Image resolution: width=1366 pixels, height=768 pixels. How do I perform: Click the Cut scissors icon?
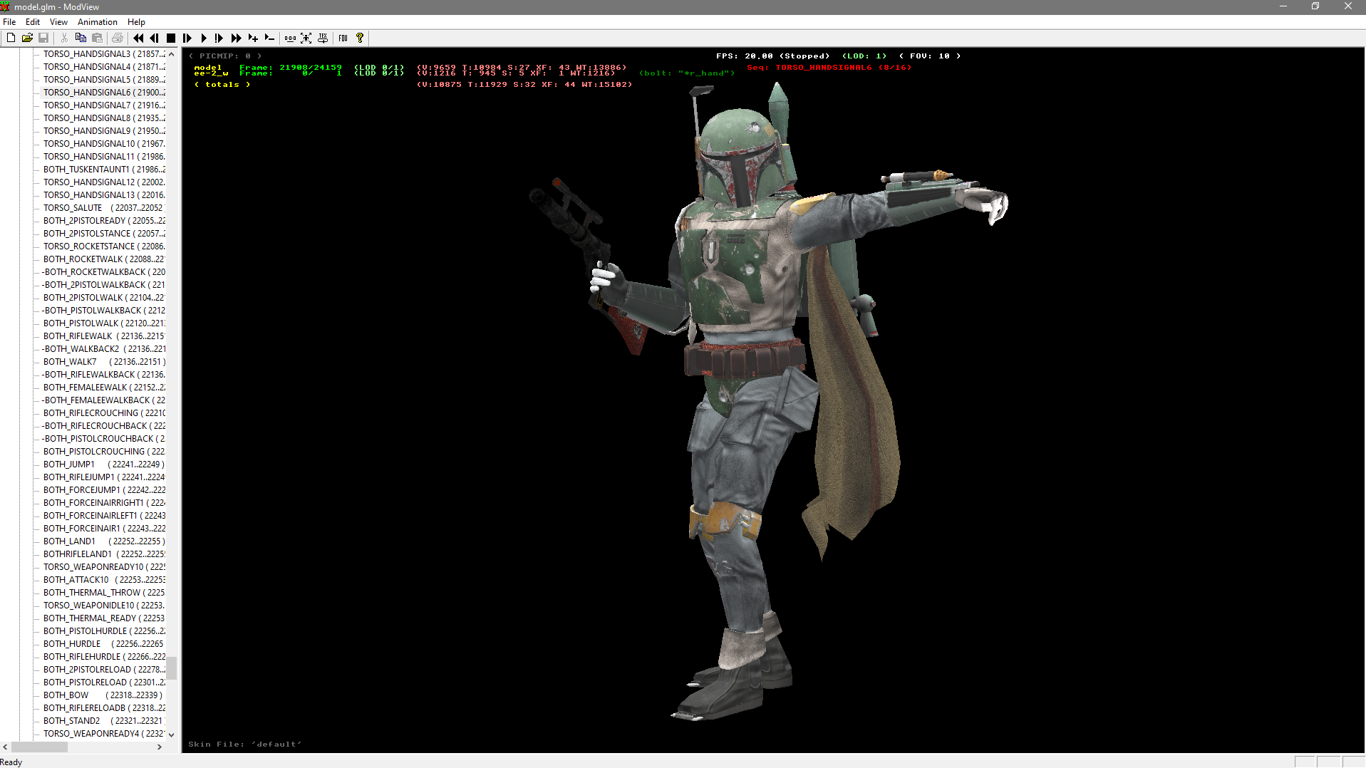click(x=64, y=38)
